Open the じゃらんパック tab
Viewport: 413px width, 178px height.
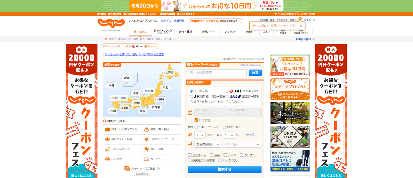point(163,32)
